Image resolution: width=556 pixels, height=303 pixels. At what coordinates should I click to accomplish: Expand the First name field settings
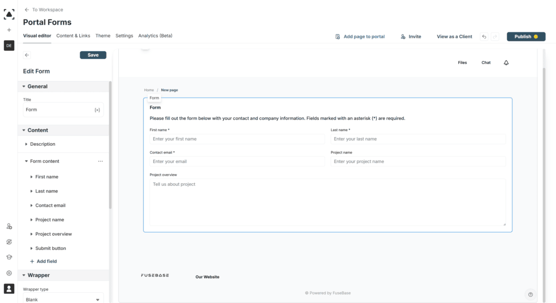coord(31,177)
